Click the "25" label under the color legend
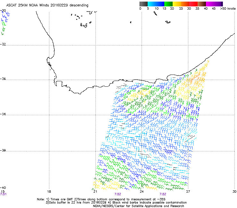 [x=181, y=9]
